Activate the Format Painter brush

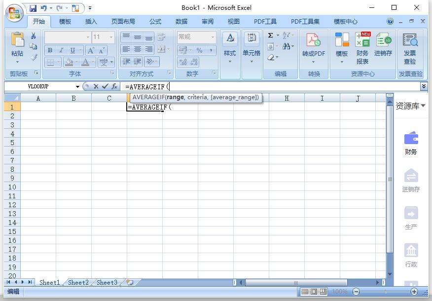[34, 57]
